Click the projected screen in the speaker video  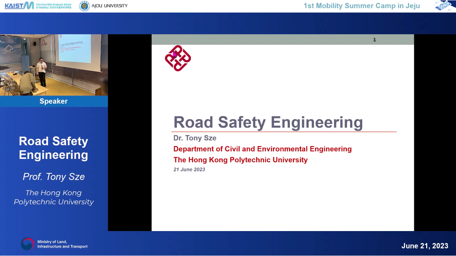pos(75,48)
